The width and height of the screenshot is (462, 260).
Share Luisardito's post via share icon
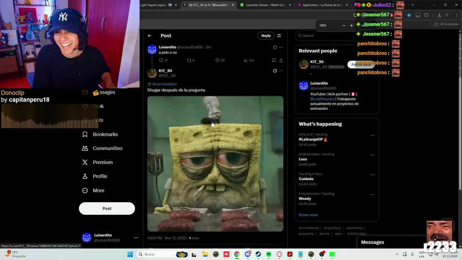(x=281, y=60)
